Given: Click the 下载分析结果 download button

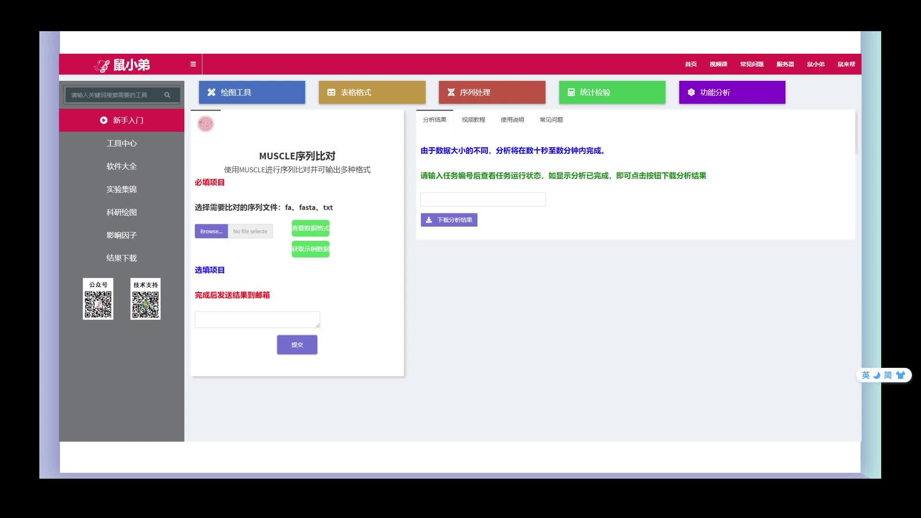Looking at the screenshot, I should pyautogui.click(x=449, y=220).
